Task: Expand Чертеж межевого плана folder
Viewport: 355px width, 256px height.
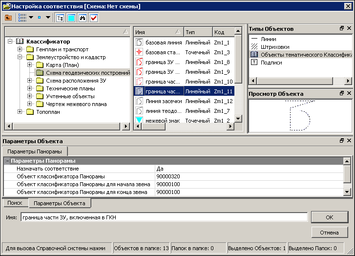Action: (x=30, y=104)
